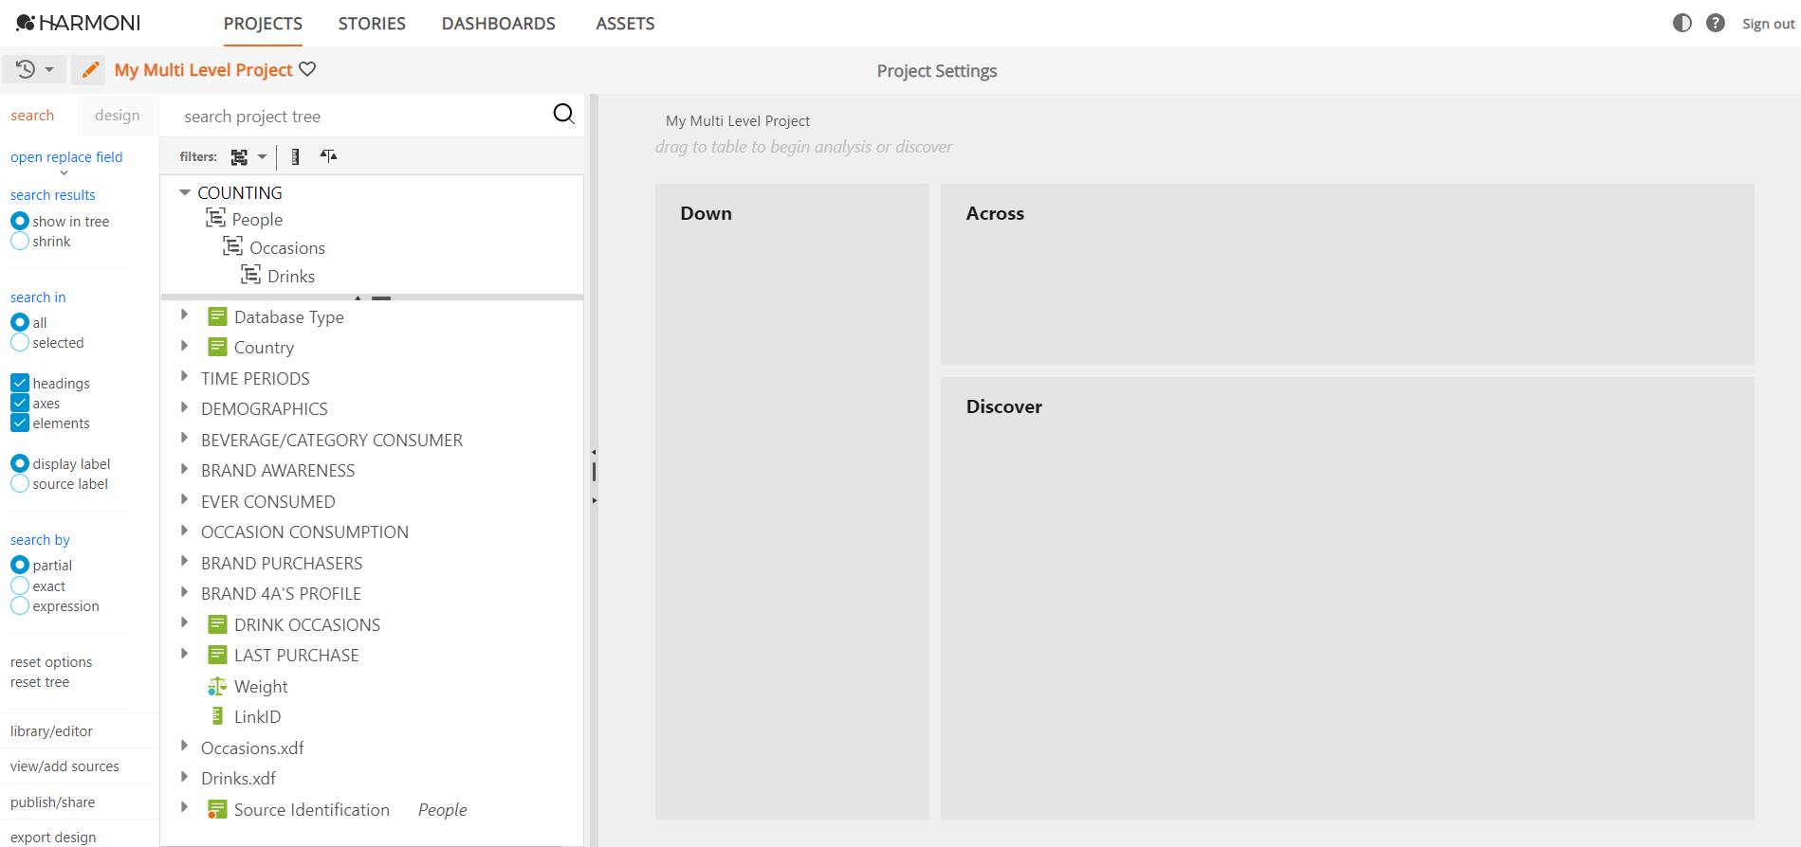
Task: Uncheck the axes checkbox
Action: [x=20, y=403]
